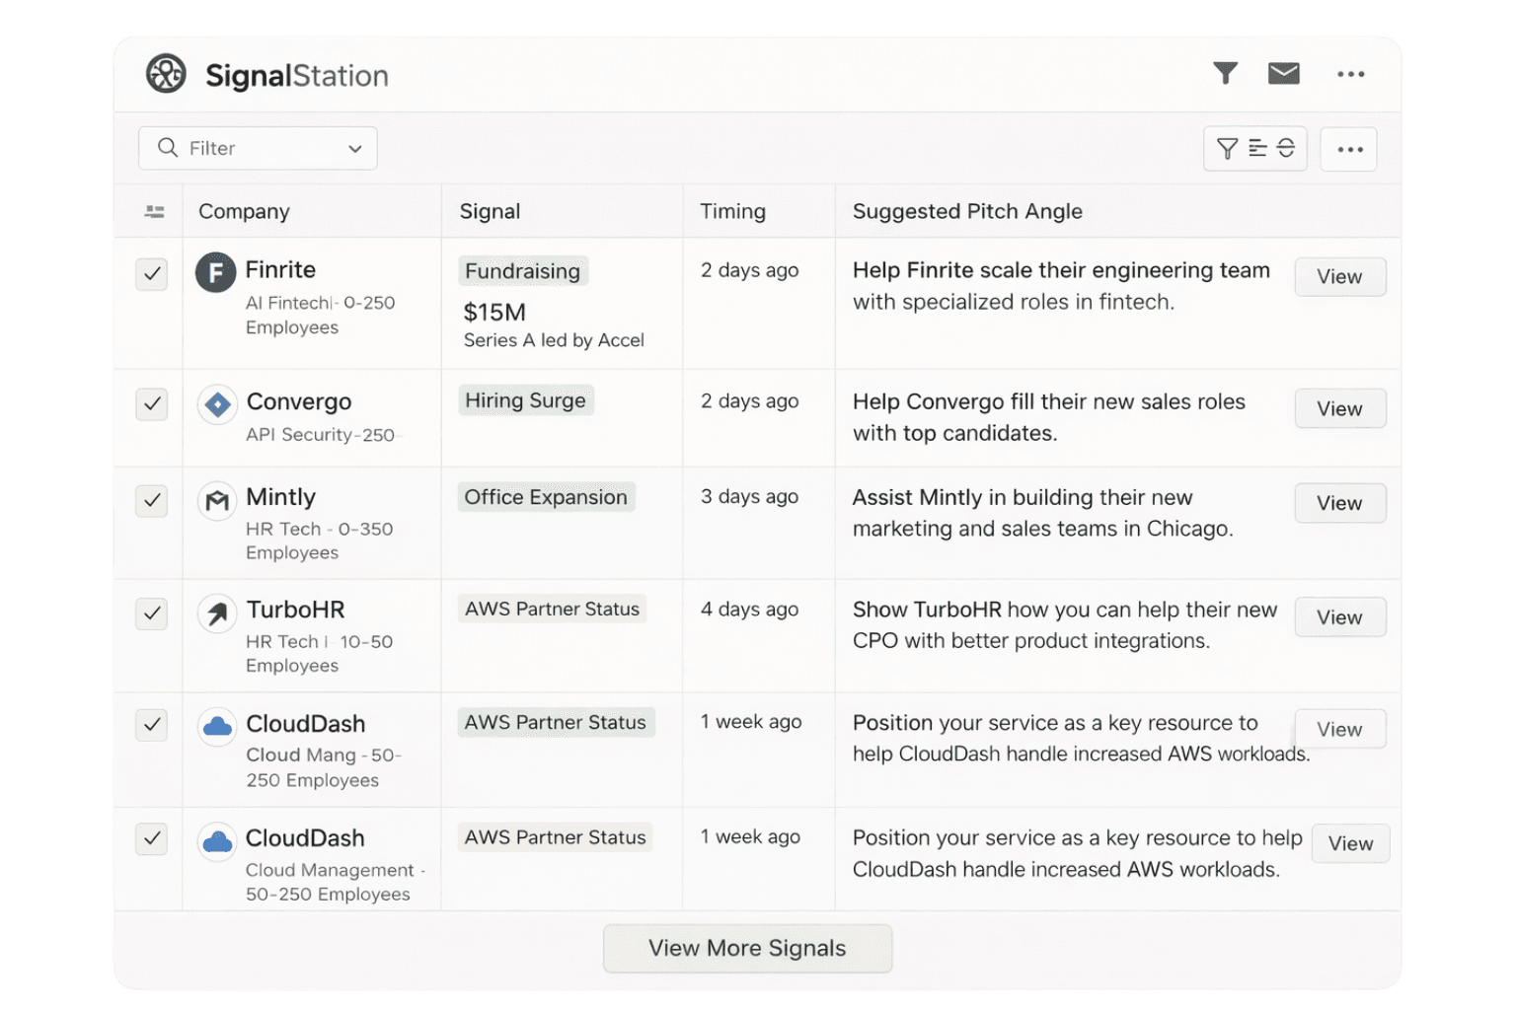Click the Mintly company name
The height and width of the screenshot is (1010, 1516).
pyautogui.click(x=281, y=497)
